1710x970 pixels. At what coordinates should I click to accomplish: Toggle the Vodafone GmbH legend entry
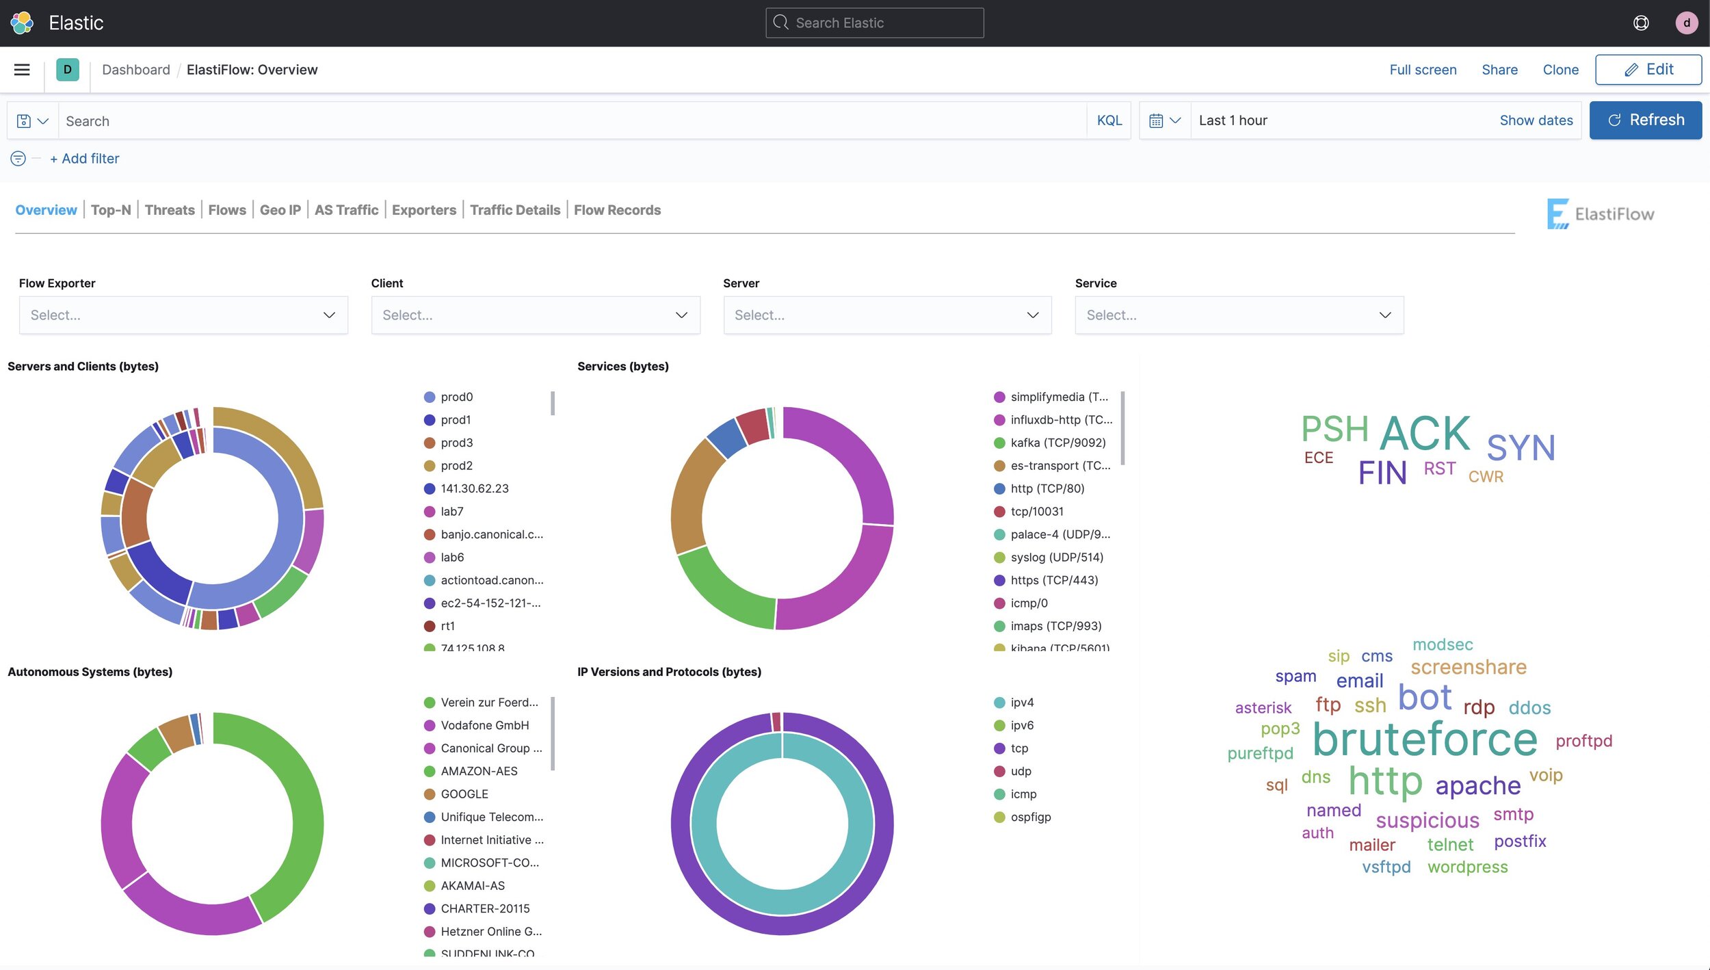[484, 725]
